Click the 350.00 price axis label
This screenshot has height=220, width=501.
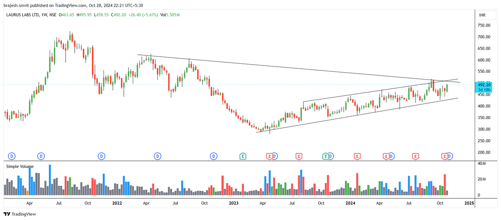click(484, 118)
